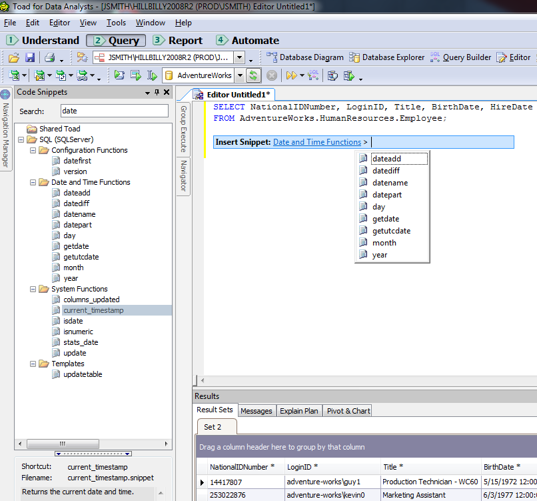Click the Execute SQL green arrow icon
This screenshot has height=501, width=537.
tap(119, 75)
